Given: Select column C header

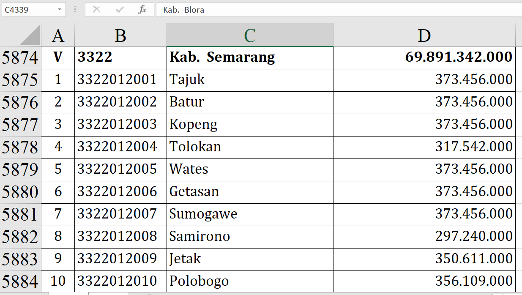Looking at the screenshot, I should 250,36.
